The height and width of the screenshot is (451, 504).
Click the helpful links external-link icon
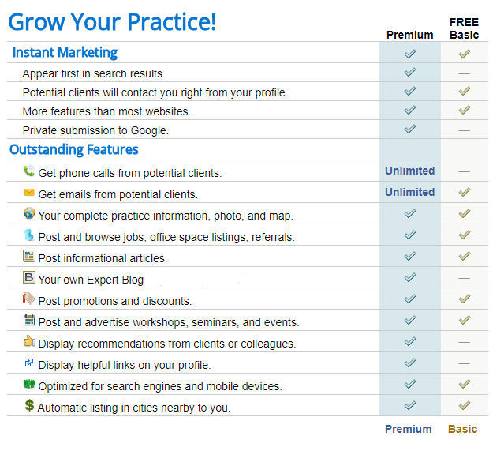(x=29, y=363)
